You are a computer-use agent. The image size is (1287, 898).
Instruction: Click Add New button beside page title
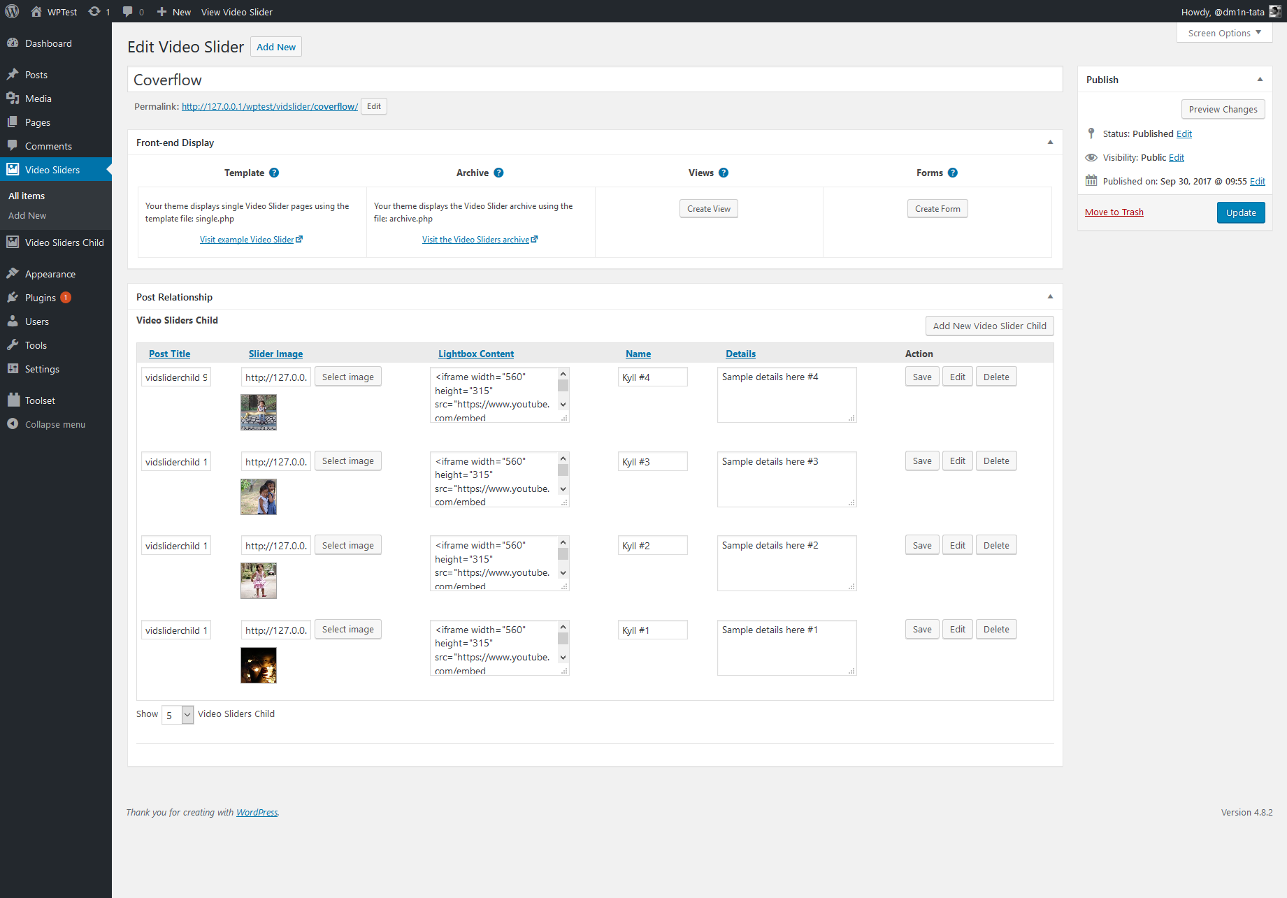(x=276, y=47)
